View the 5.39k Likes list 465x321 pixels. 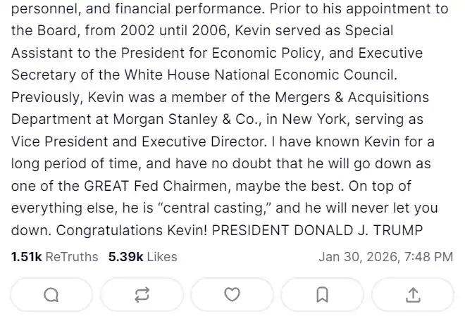coord(142,257)
